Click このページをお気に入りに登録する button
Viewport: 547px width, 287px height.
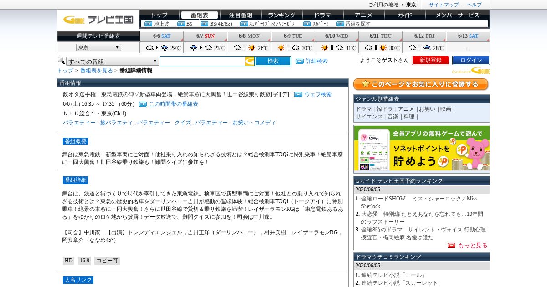pos(421,84)
